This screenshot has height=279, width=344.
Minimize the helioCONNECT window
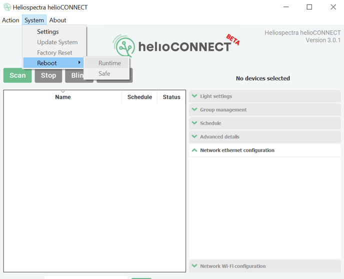pyautogui.click(x=286, y=7)
